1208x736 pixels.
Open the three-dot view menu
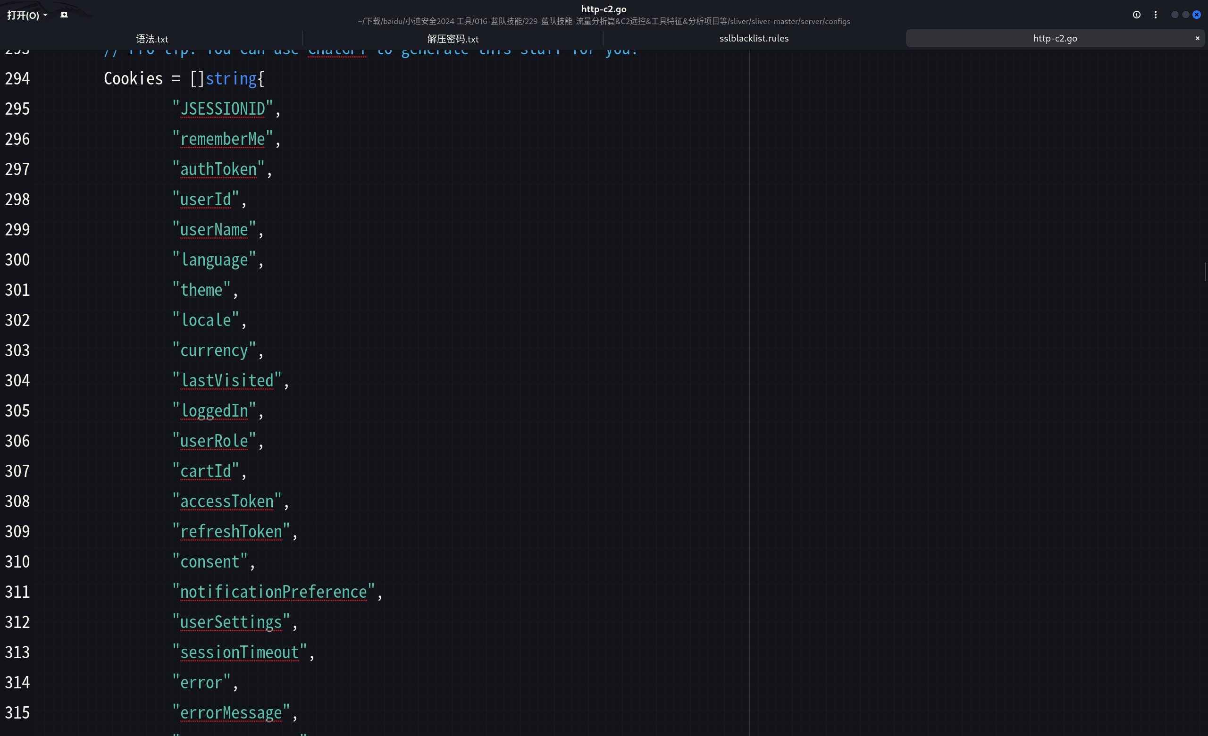tap(1156, 15)
